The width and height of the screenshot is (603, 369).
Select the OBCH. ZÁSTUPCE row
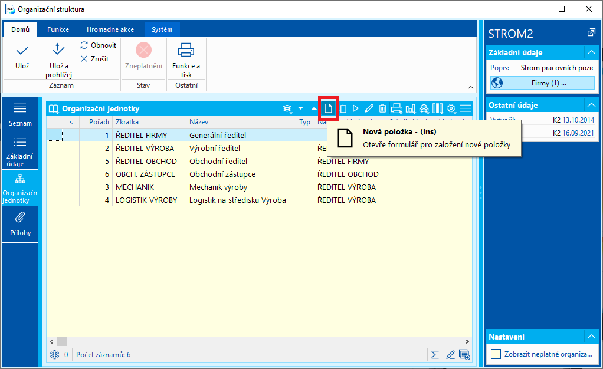[259, 174]
